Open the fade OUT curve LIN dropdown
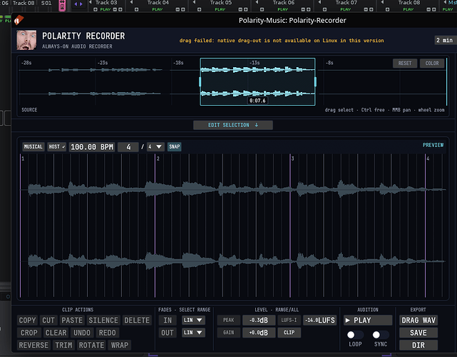This screenshot has width=457, height=357. coord(193,333)
